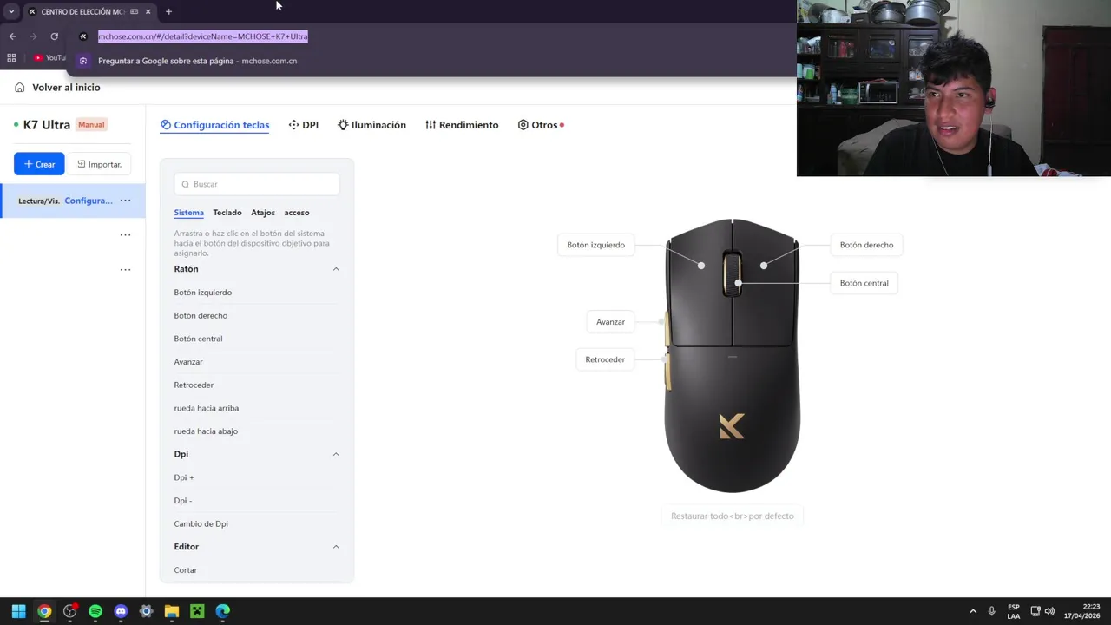Click browser forward arrow
This screenshot has width=1111, height=625.
coord(33,36)
